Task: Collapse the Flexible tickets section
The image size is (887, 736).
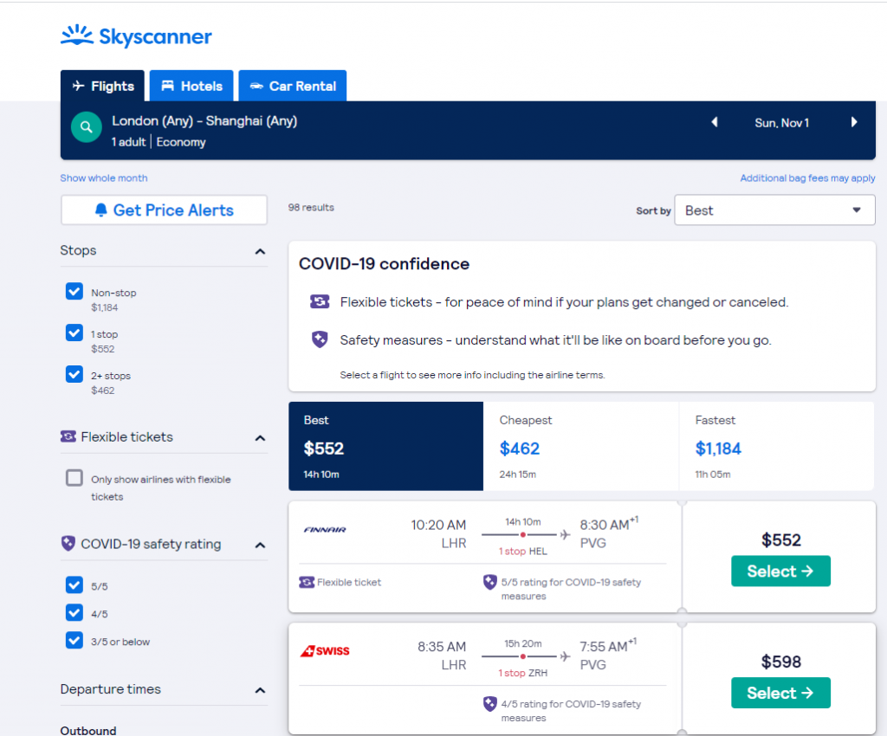Action: point(260,438)
